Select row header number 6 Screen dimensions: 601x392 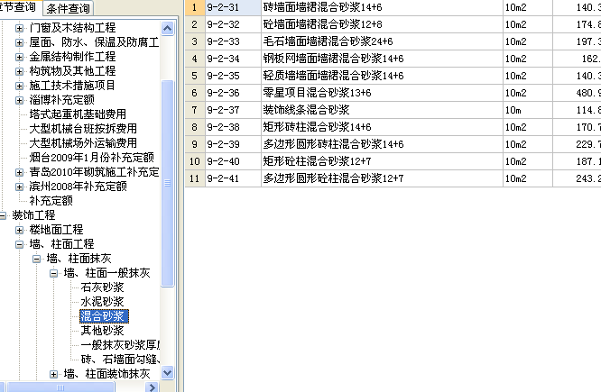(x=195, y=93)
